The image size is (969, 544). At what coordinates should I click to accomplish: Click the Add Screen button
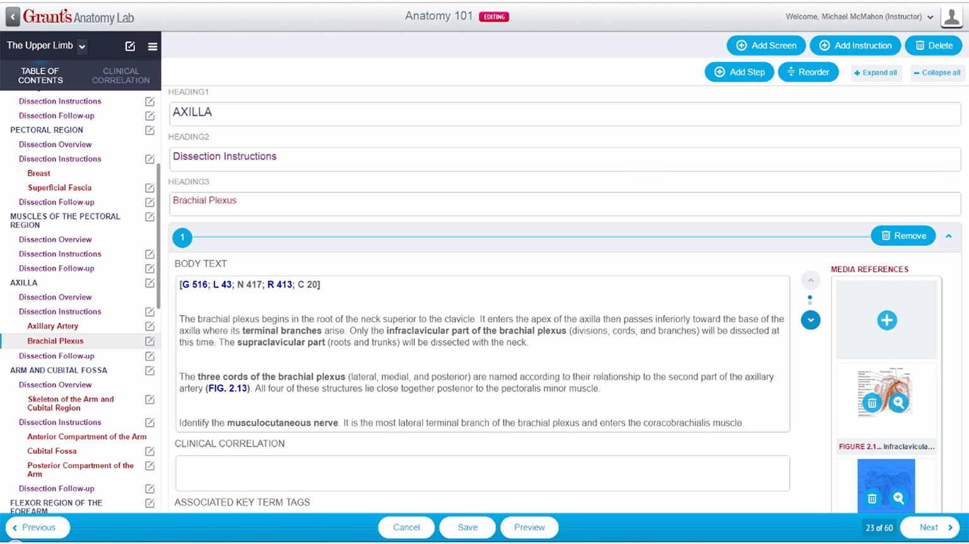tap(766, 45)
